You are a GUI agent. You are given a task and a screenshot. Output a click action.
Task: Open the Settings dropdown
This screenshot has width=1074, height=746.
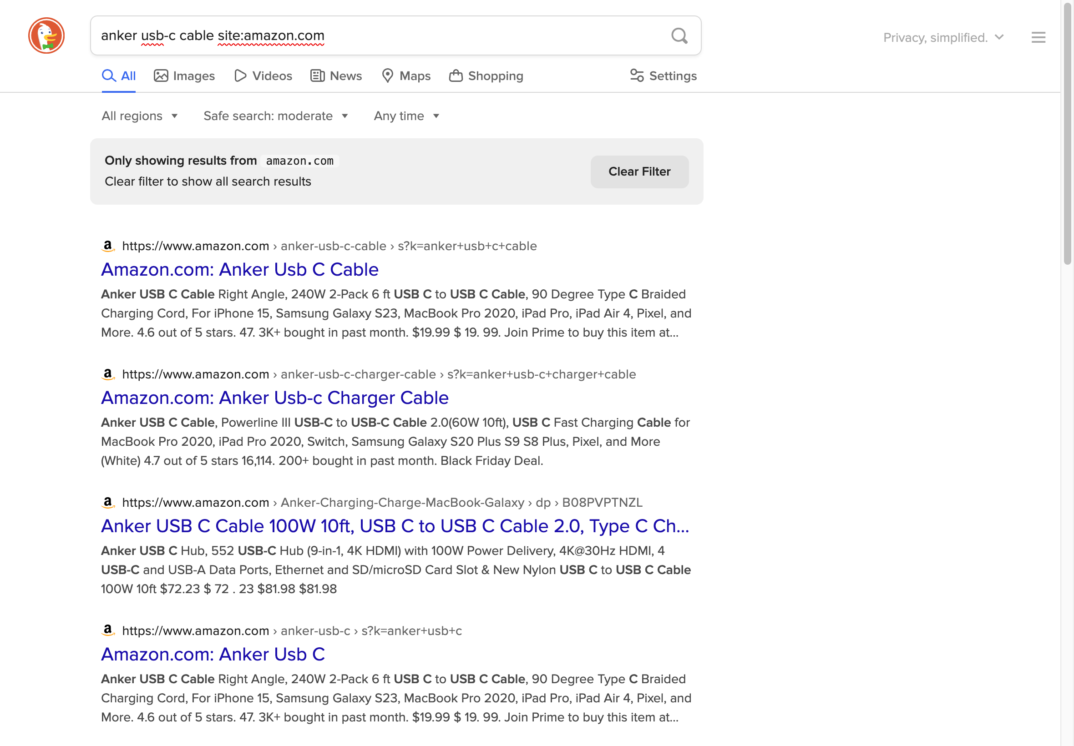coord(664,76)
